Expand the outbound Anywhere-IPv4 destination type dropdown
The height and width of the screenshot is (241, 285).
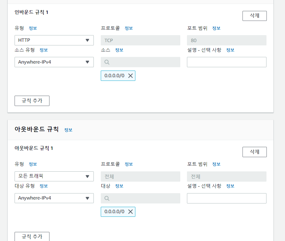click(x=54, y=198)
